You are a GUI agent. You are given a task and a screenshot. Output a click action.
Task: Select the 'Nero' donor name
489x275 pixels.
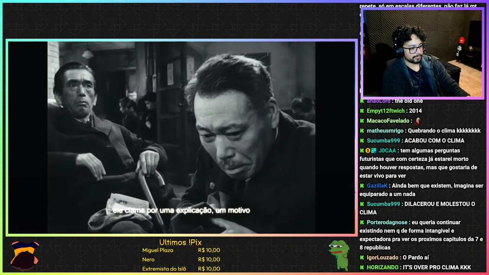click(148, 259)
